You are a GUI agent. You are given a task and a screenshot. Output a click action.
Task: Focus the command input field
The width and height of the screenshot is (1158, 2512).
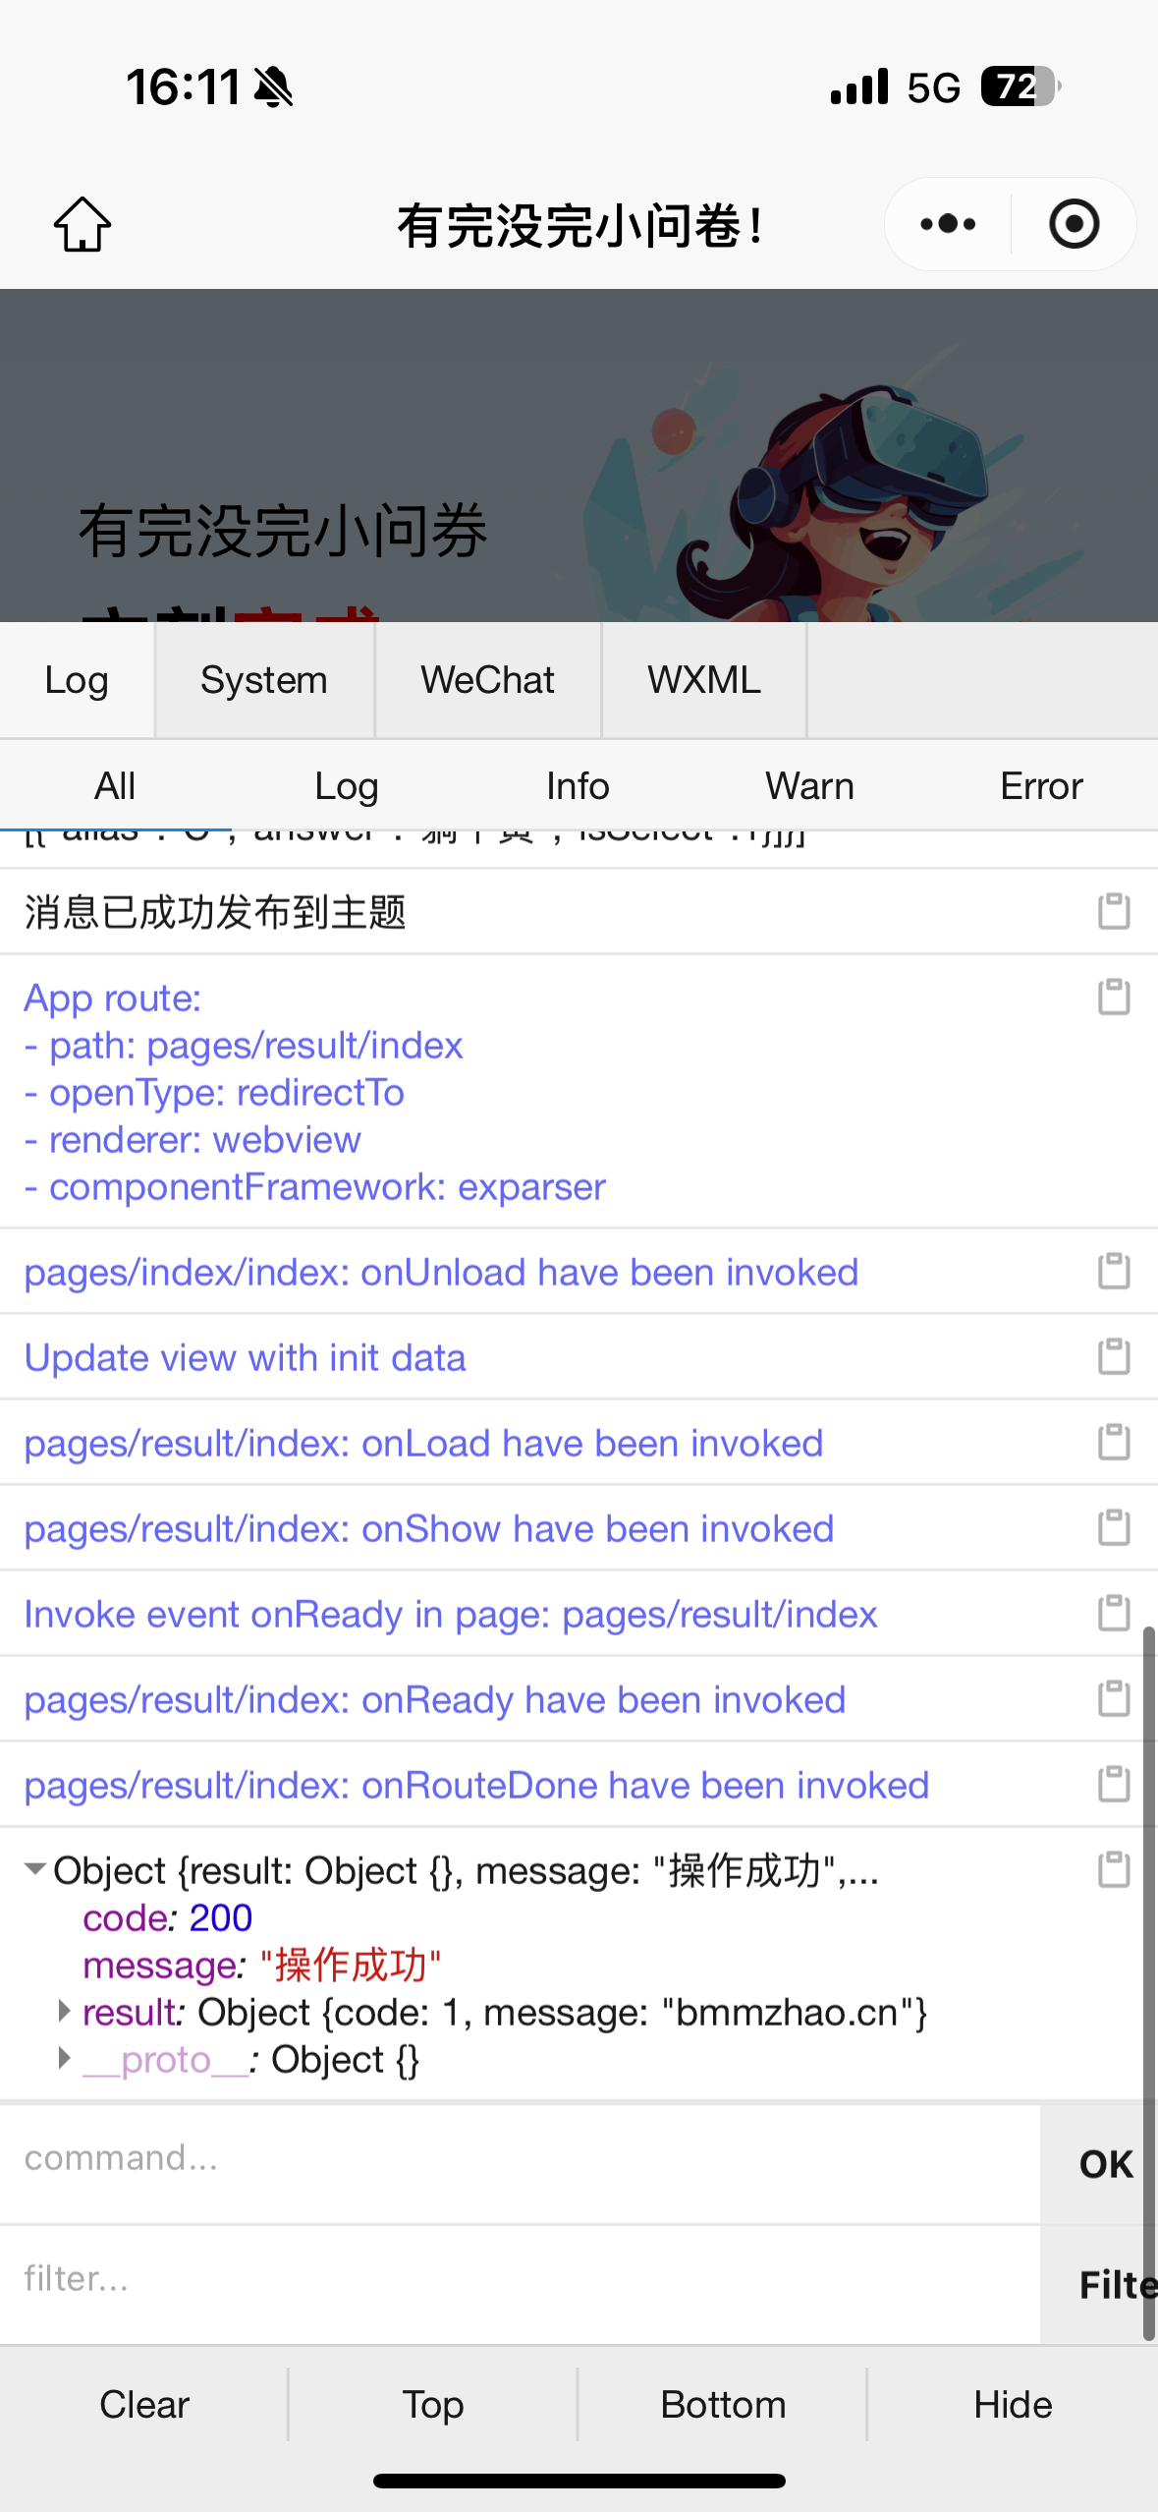(520, 2158)
